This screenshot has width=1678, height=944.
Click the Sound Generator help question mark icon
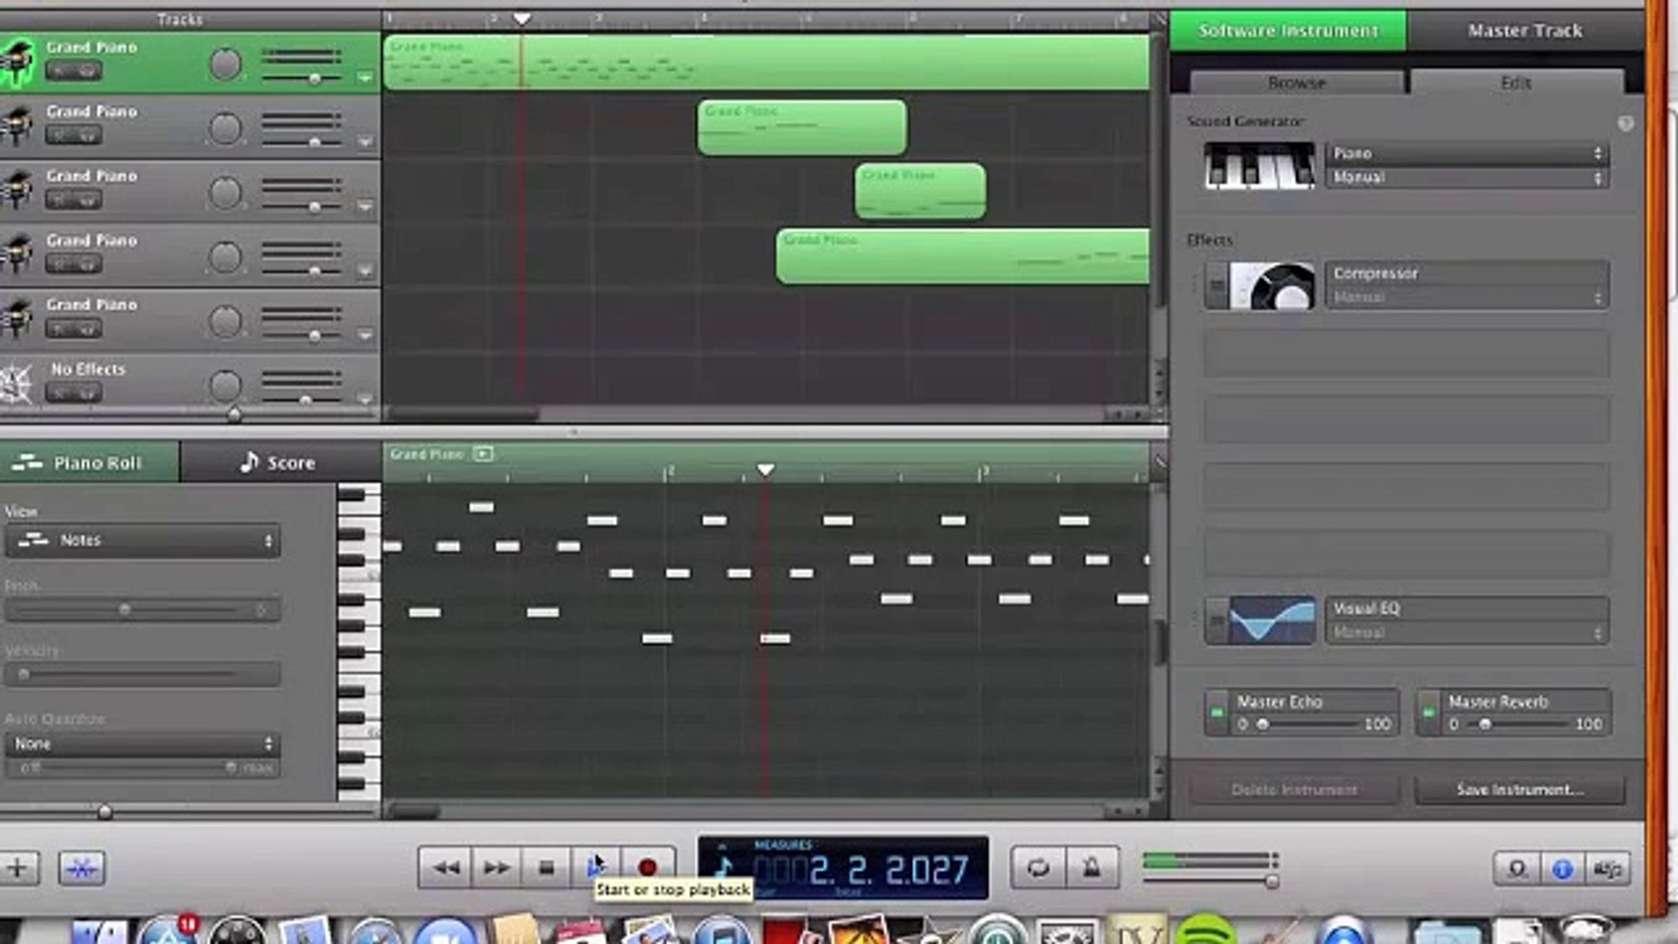(1626, 124)
